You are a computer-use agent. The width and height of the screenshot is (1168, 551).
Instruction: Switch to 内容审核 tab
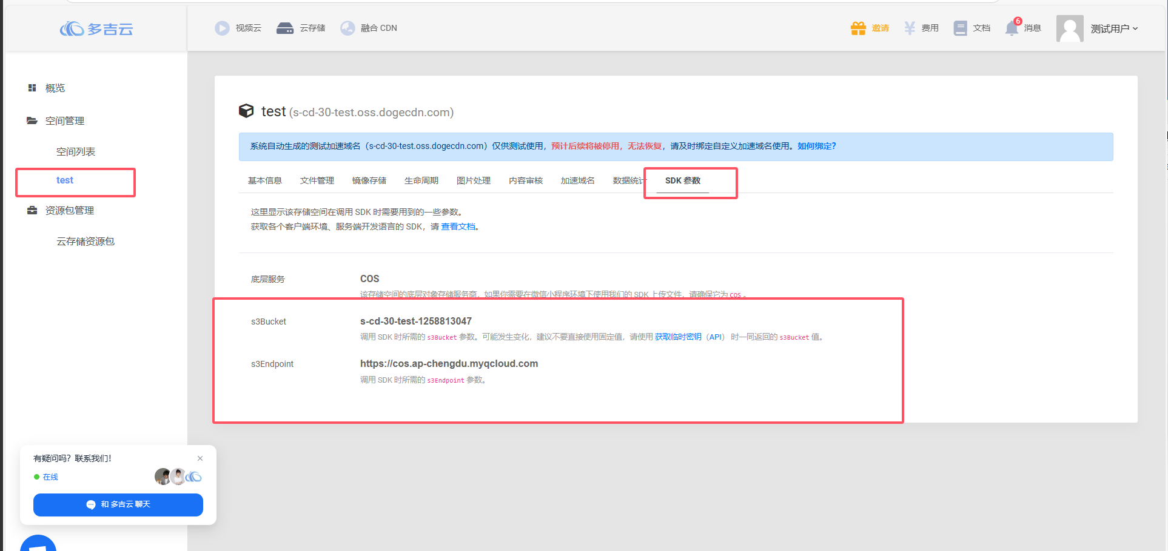click(x=526, y=180)
